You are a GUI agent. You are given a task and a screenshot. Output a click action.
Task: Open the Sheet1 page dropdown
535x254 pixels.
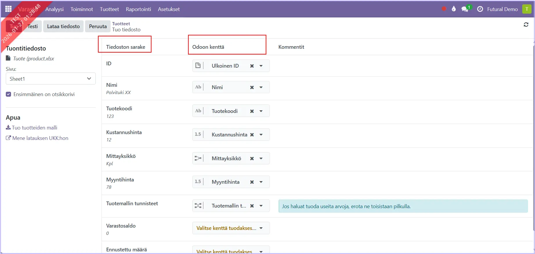pyautogui.click(x=51, y=79)
